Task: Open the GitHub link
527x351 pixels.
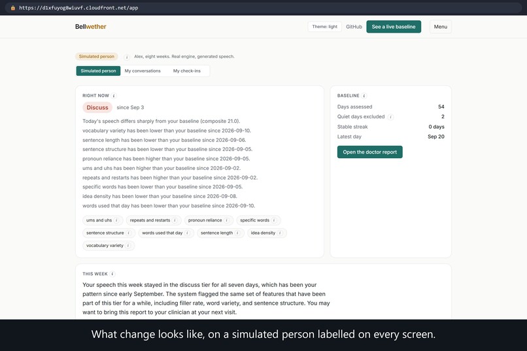Action: 354,27
